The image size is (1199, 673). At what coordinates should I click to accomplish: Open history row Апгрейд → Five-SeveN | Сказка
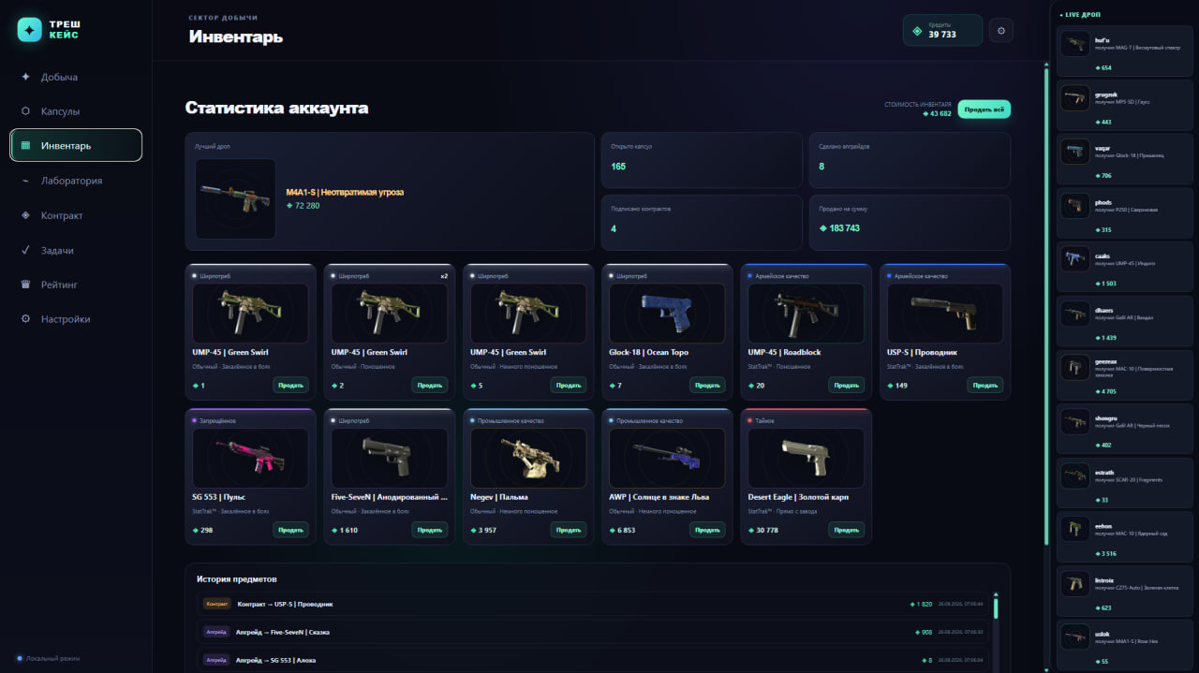593,632
